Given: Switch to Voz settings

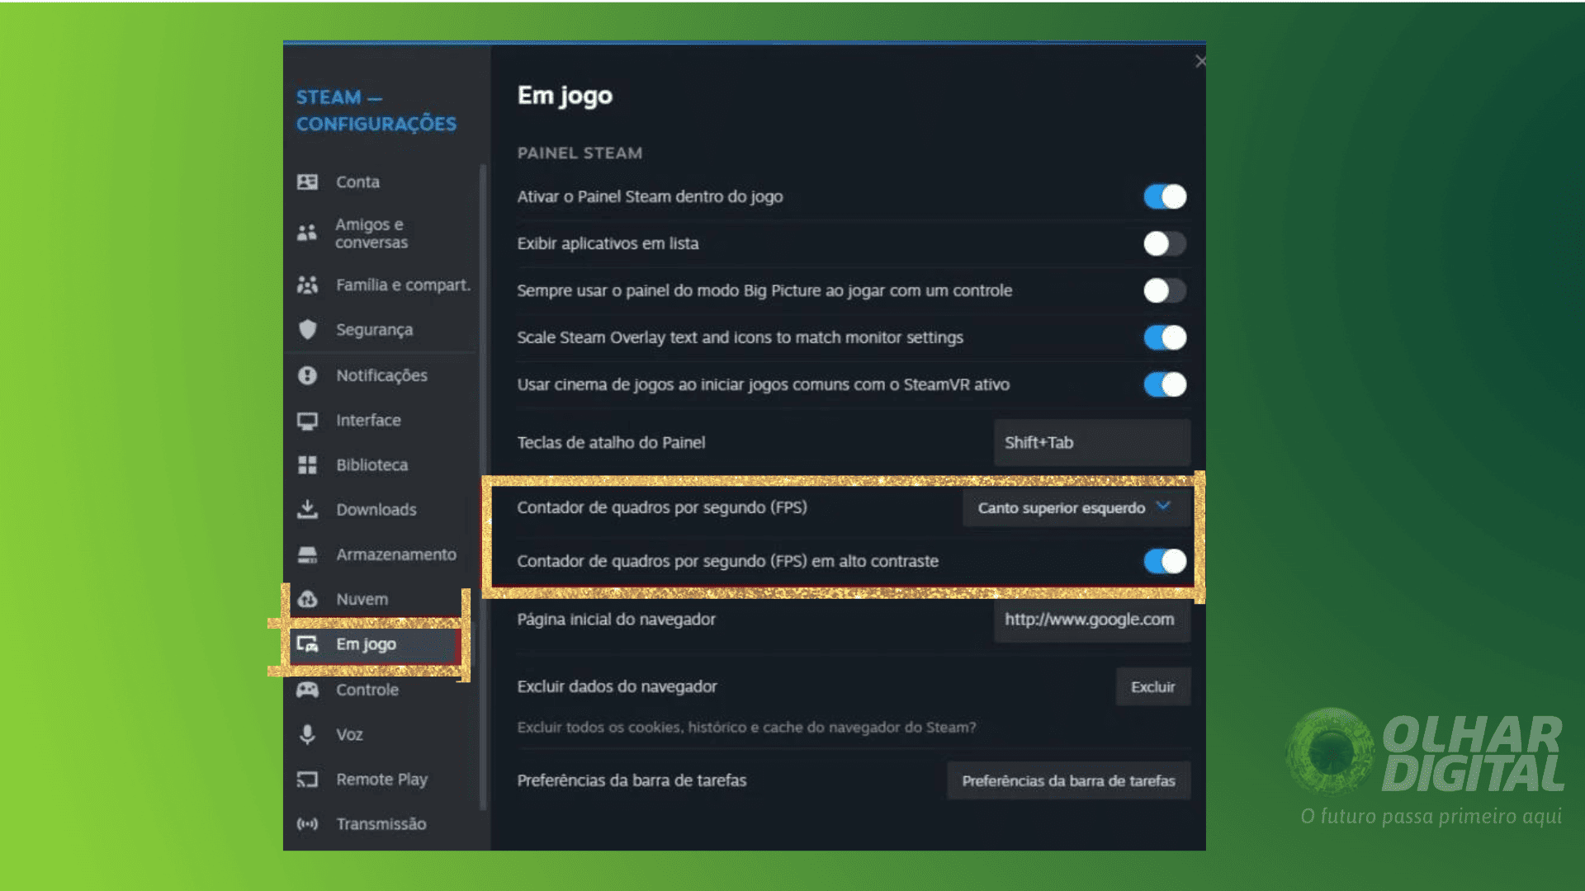Looking at the screenshot, I should coord(381,734).
